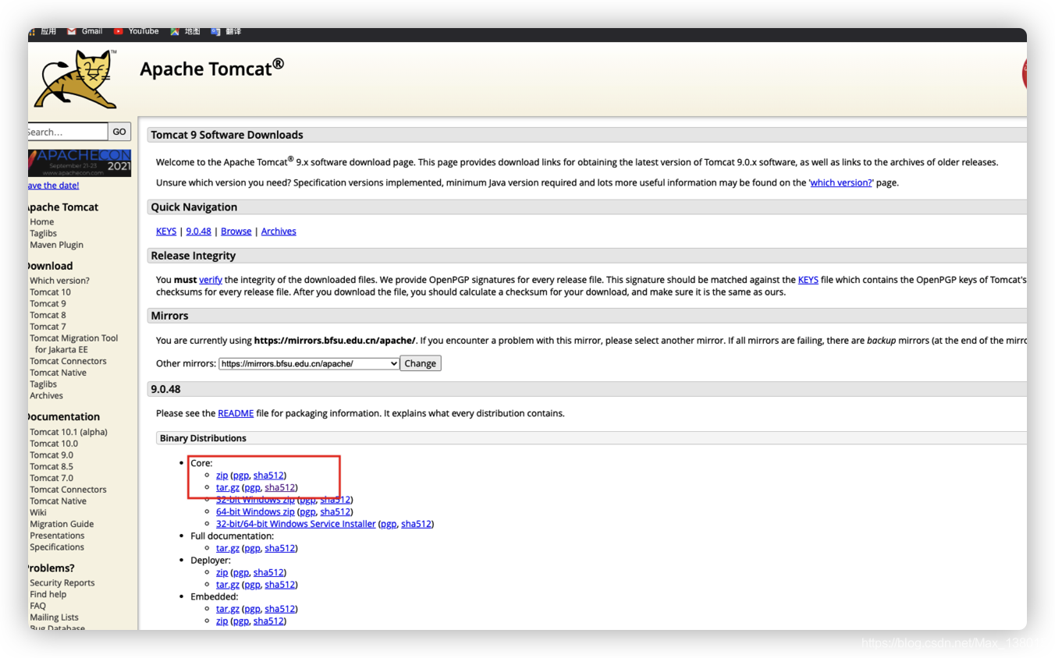Screen dimensions: 1055x658
Task: Open the Core tar.gz sha512 checksum
Action: (x=280, y=488)
